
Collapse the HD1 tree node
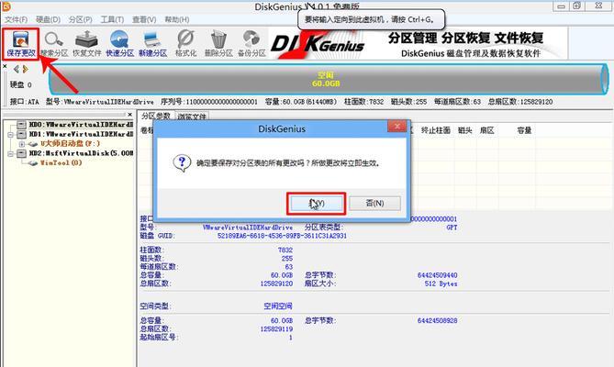coord(11,135)
